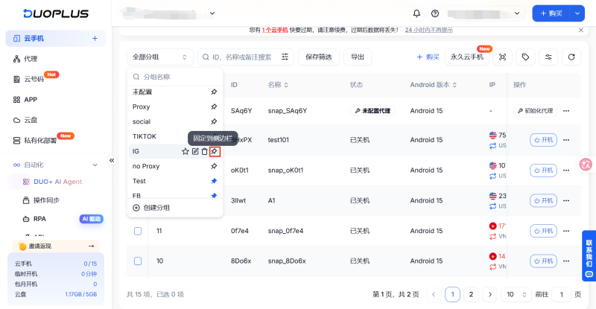The image size is (596, 309).
Task: Go to page 2
Action: pos(471,295)
